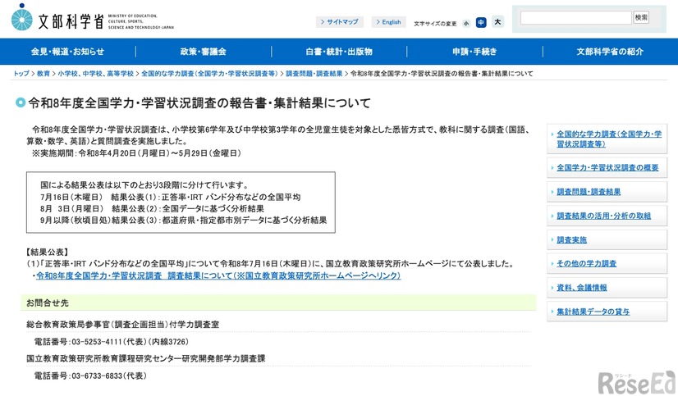Click the MEXT logo icon
The width and height of the screenshot is (678, 396).
click(21, 19)
